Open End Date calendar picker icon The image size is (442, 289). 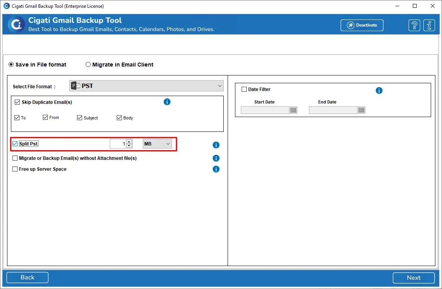(x=361, y=110)
